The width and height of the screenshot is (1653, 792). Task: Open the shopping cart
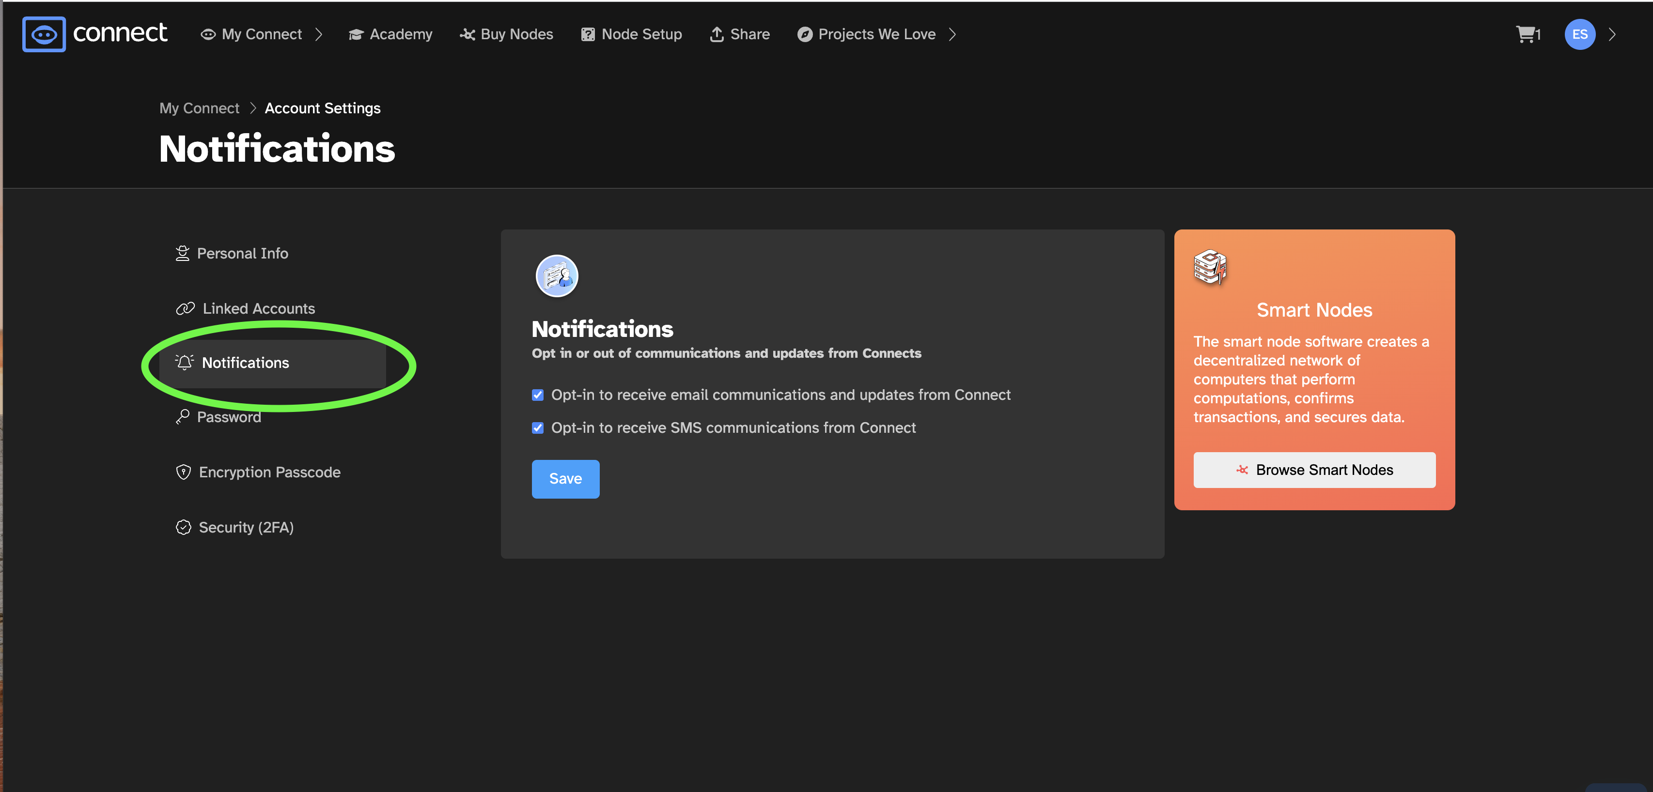(1527, 34)
